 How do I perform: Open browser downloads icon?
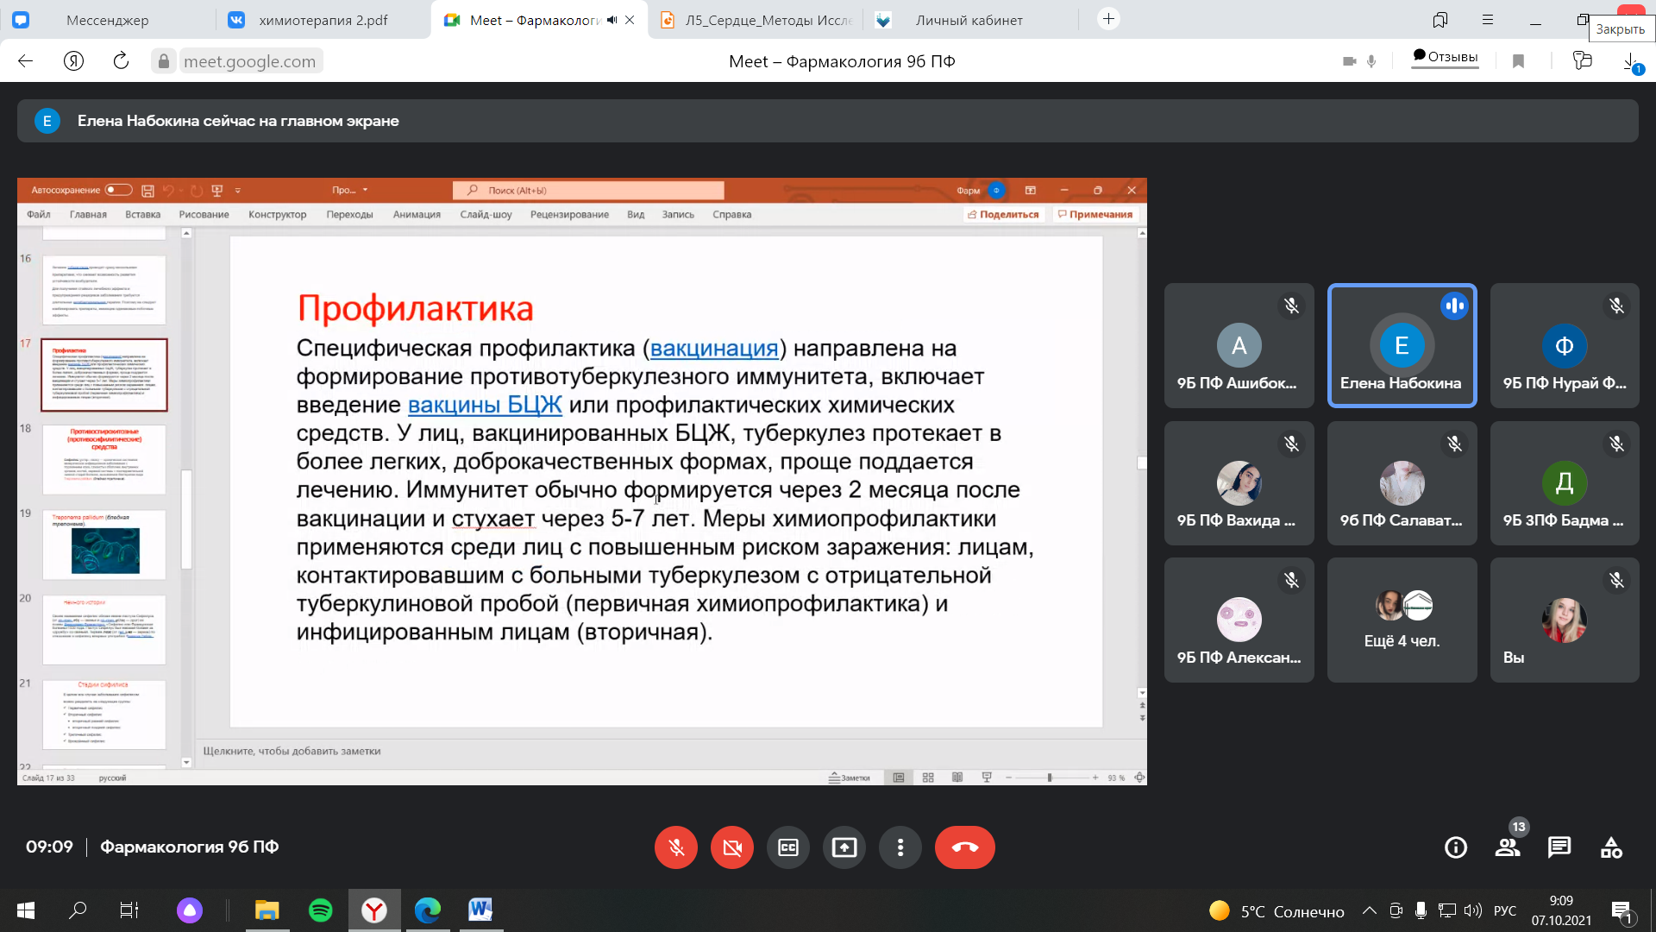click(x=1630, y=61)
